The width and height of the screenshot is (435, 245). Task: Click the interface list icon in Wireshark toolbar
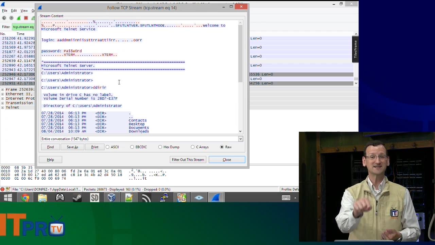[x=4, y=18]
